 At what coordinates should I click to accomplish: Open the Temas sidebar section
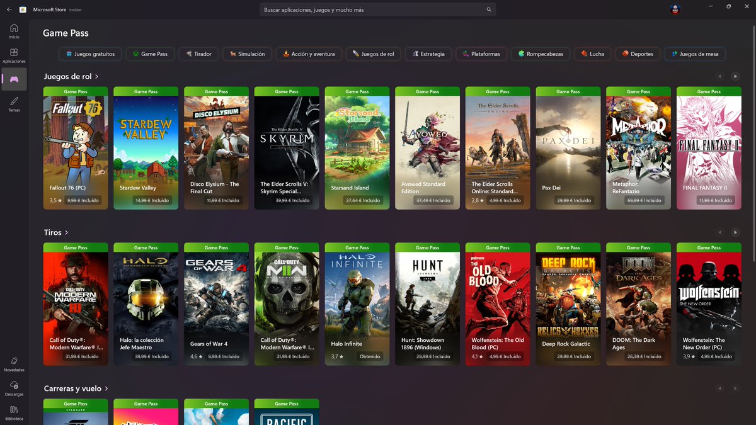click(x=14, y=104)
